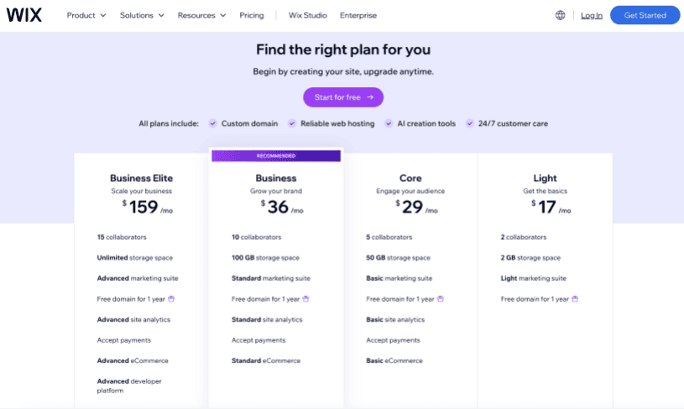Click the 24/7 customer care checkmark
This screenshot has height=409, width=684.
[470, 123]
